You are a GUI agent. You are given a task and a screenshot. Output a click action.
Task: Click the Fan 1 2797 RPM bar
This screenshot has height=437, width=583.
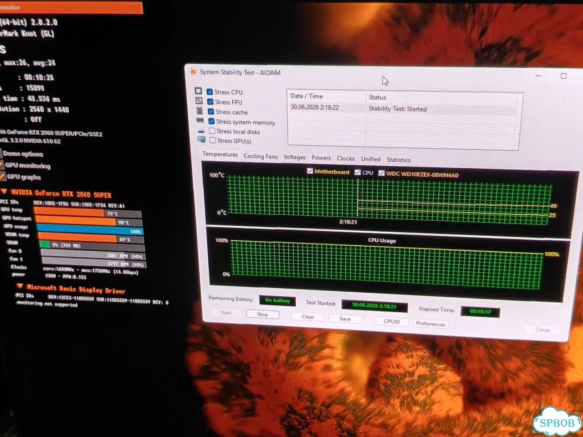pos(94,264)
